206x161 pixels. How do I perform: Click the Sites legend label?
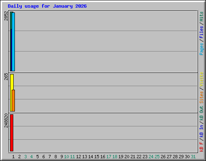click(x=202, y=97)
